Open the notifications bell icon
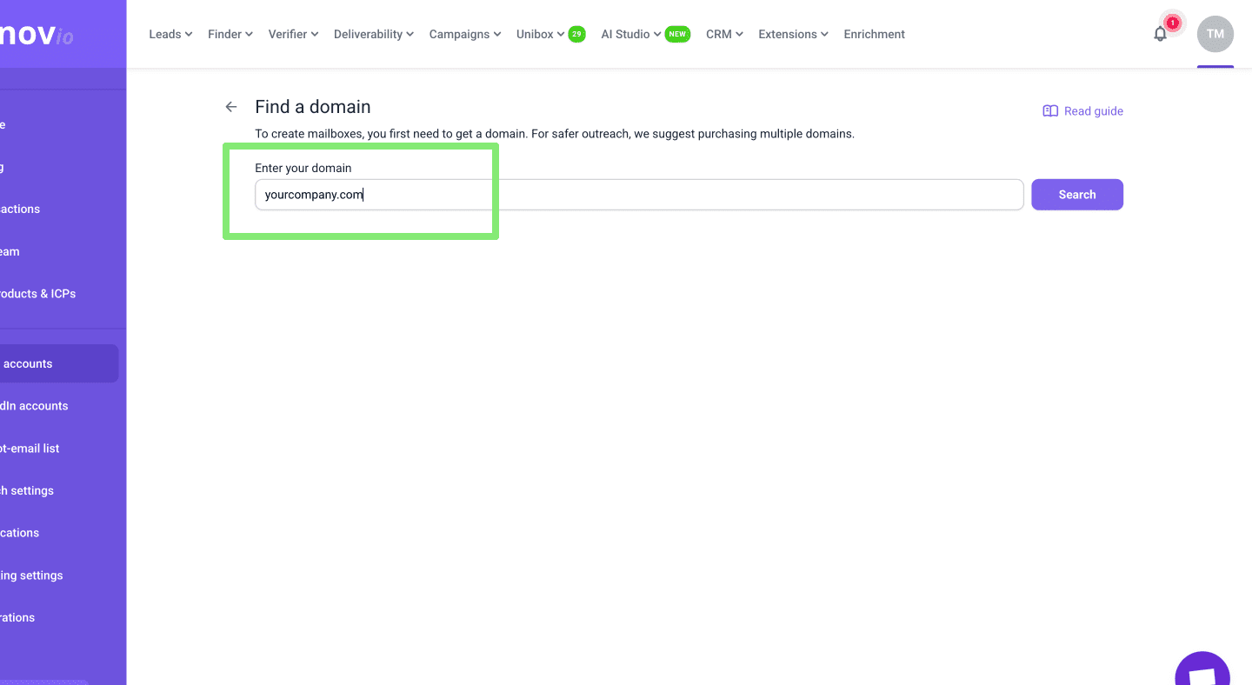The width and height of the screenshot is (1252, 685). coord(1160,34)
